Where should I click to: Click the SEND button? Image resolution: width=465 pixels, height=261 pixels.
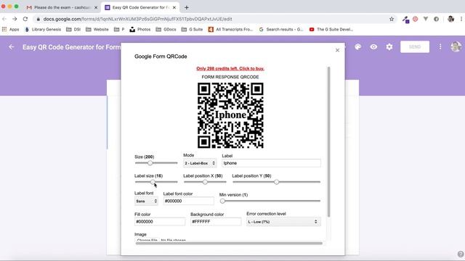(415, 46)
